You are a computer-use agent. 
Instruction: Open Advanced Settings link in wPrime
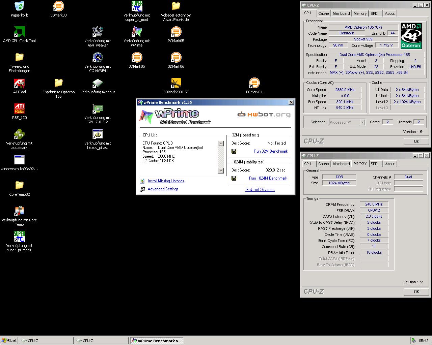click(163, 189)
